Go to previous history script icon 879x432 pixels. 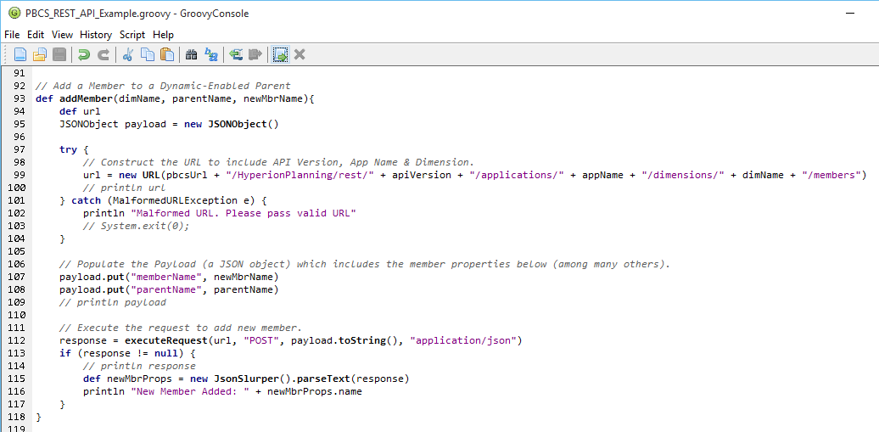click(236, 54)
